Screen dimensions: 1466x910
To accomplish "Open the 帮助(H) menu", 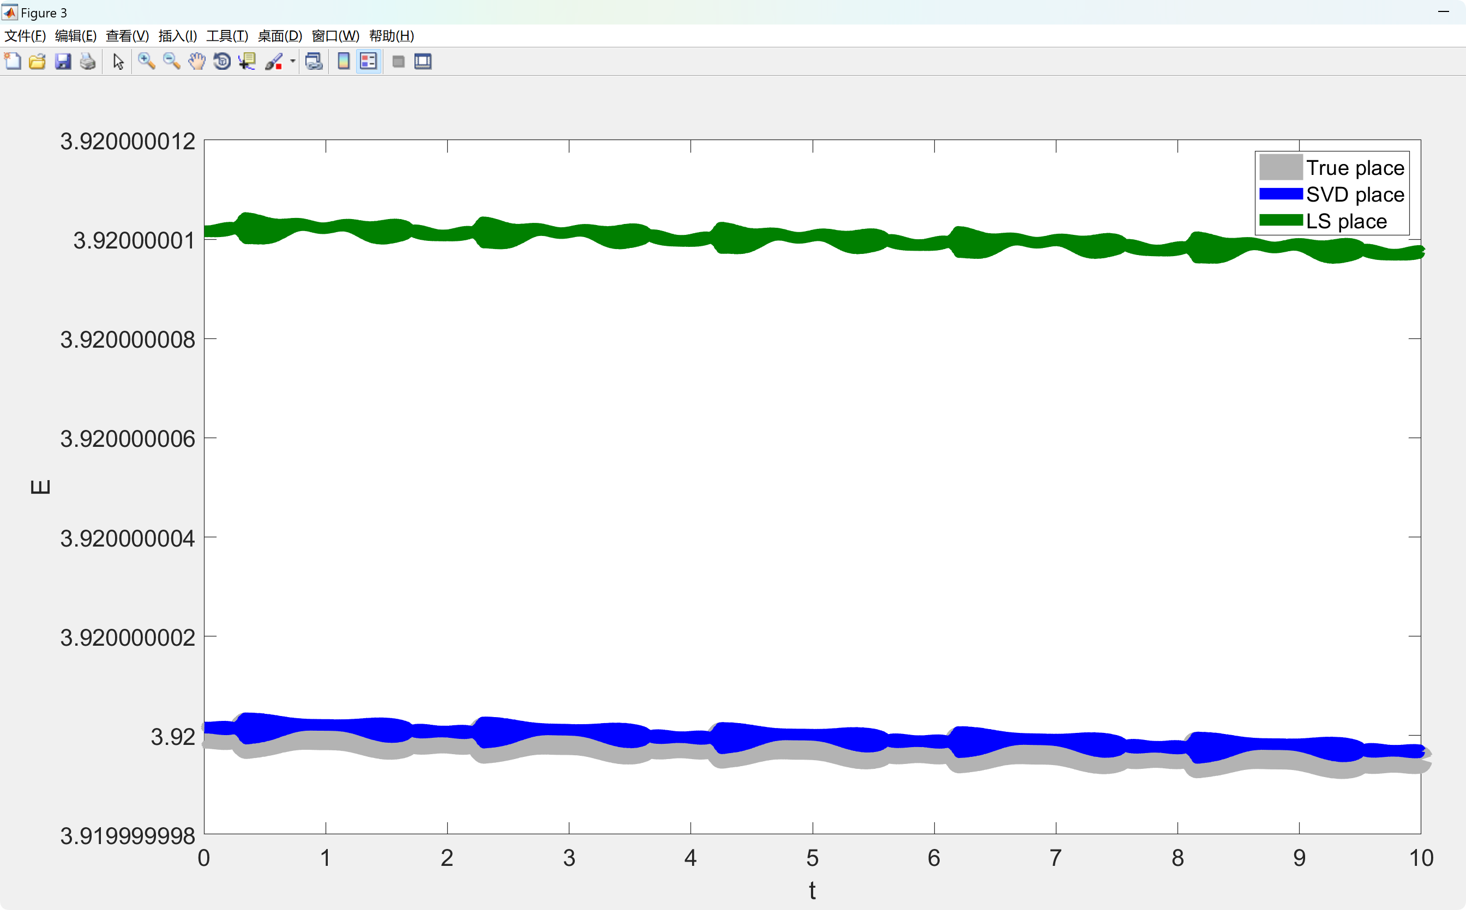I will [392, 36].
